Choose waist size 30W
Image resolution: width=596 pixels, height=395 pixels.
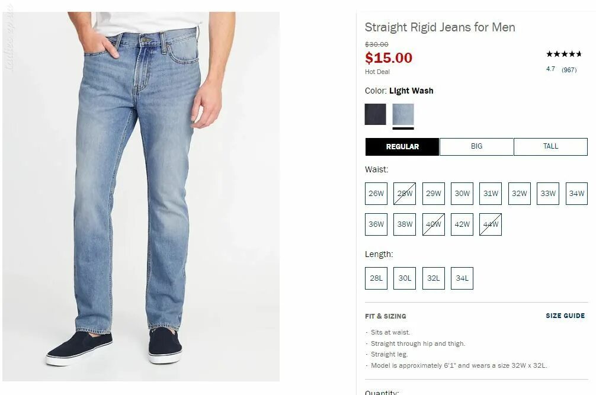pyautogui.click(x=462, y=193)
